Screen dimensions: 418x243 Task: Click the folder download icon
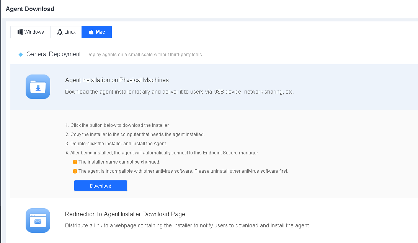click(38, 87)
